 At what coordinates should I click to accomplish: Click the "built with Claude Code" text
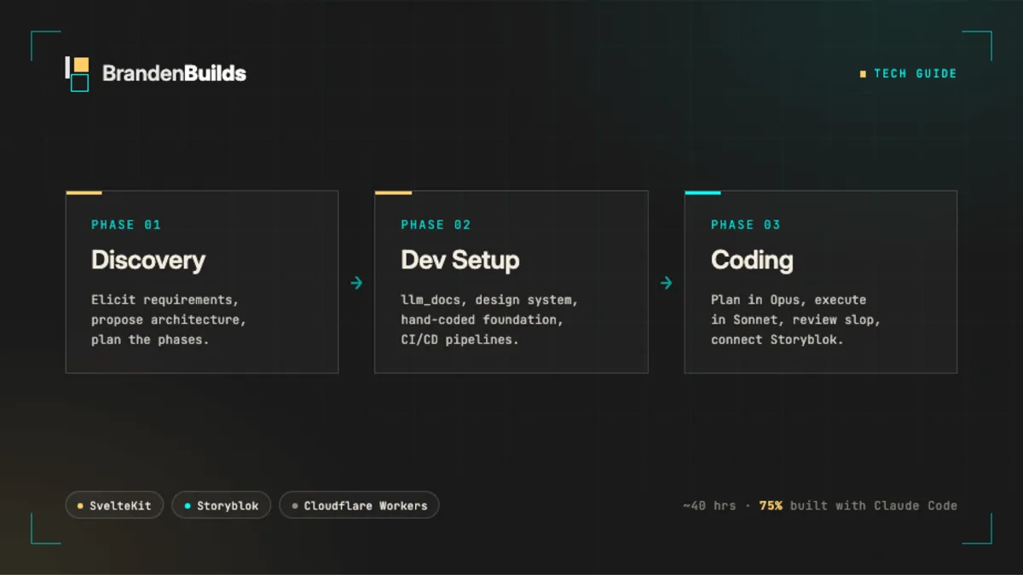click(x=874, y=505)
